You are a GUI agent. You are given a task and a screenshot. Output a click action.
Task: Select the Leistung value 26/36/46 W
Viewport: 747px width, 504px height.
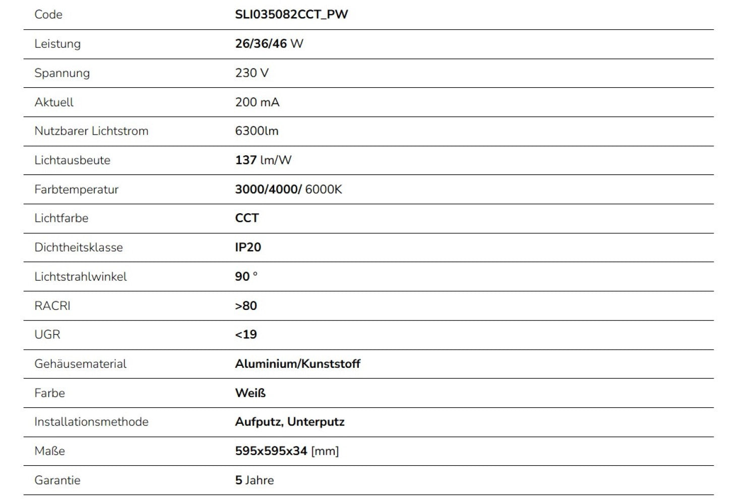coord(269,43)
